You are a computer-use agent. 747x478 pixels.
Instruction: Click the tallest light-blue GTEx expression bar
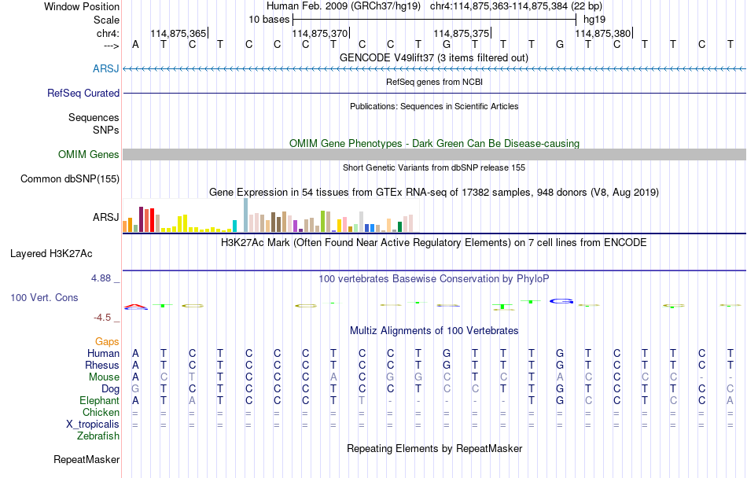point(246,215)
